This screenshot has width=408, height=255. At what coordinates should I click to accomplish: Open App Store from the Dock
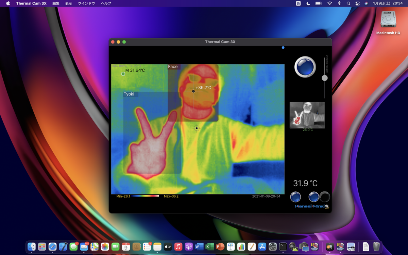click(x=262, y=247)
